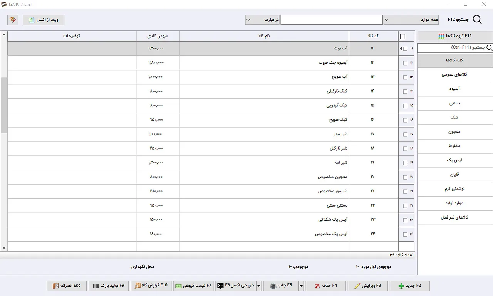Click the row pointer arrow on آب توت row

[401, 49]
